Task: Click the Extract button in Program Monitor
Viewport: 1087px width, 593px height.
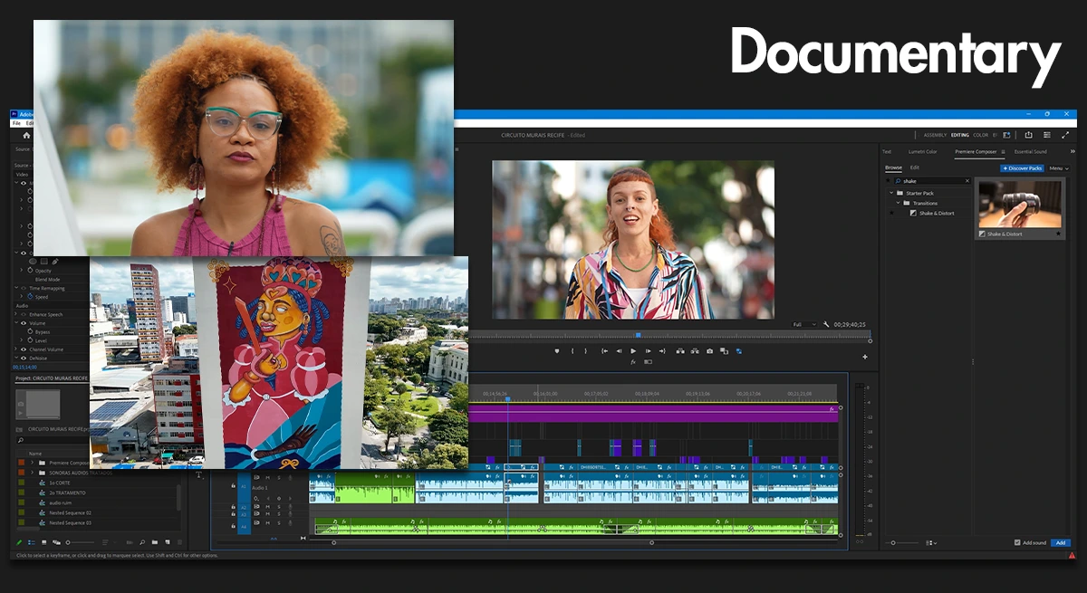Action: [695, 351]
